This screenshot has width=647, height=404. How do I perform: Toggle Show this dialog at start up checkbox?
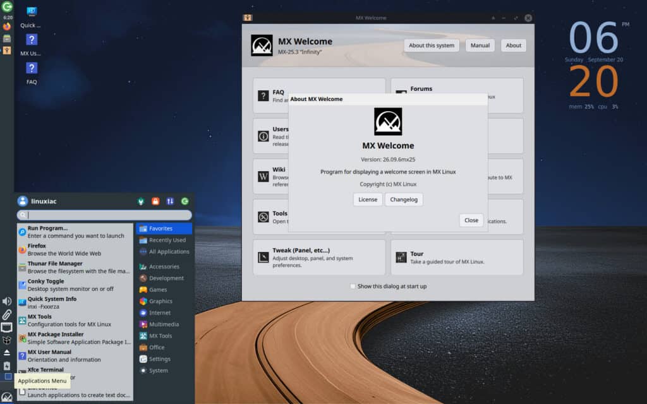pyautogui.click(x=353, y=286)
